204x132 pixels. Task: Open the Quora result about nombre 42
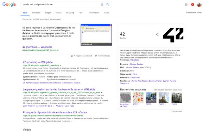point(55,113)
